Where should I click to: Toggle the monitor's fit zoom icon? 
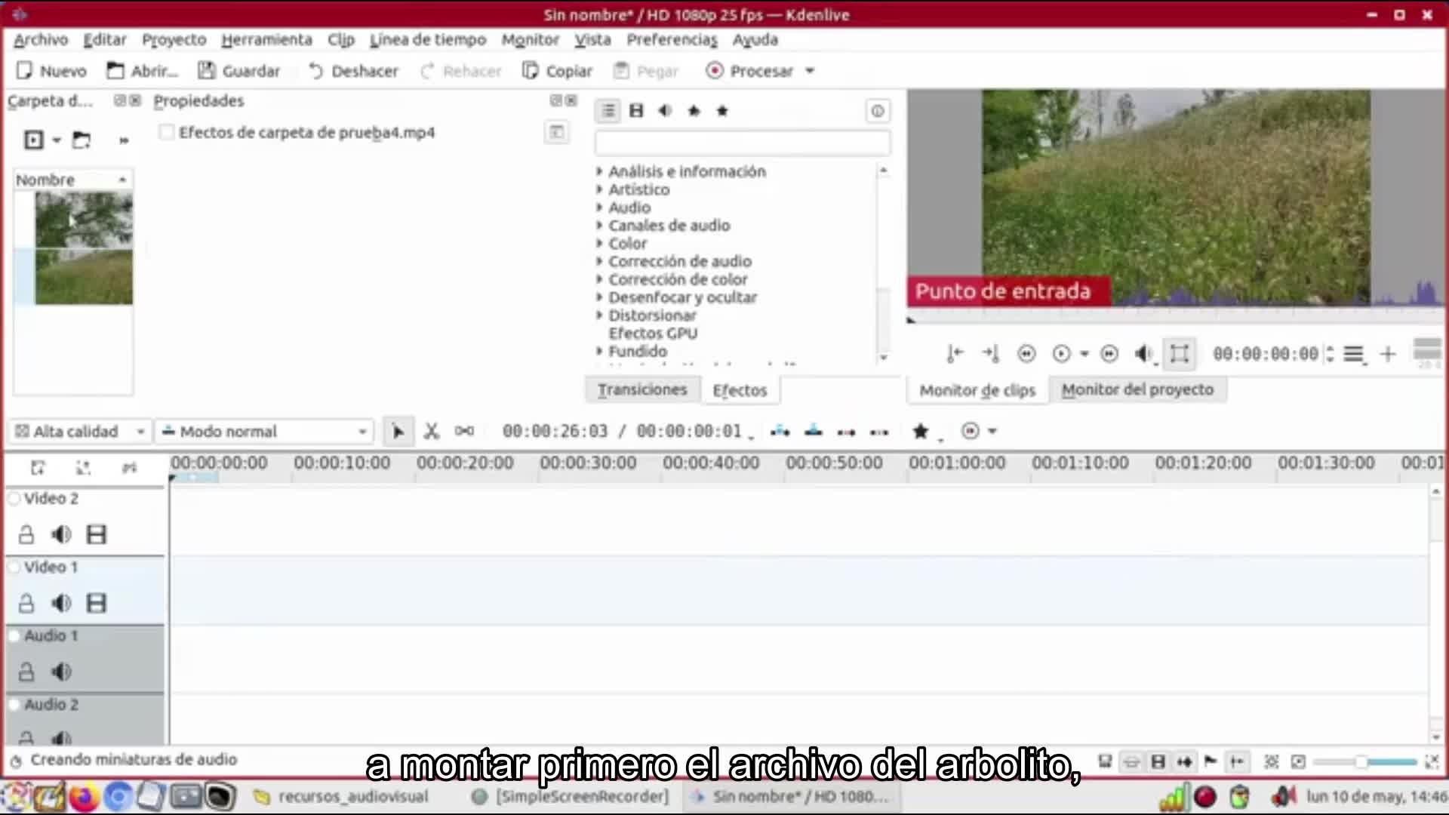(1179, 353)
